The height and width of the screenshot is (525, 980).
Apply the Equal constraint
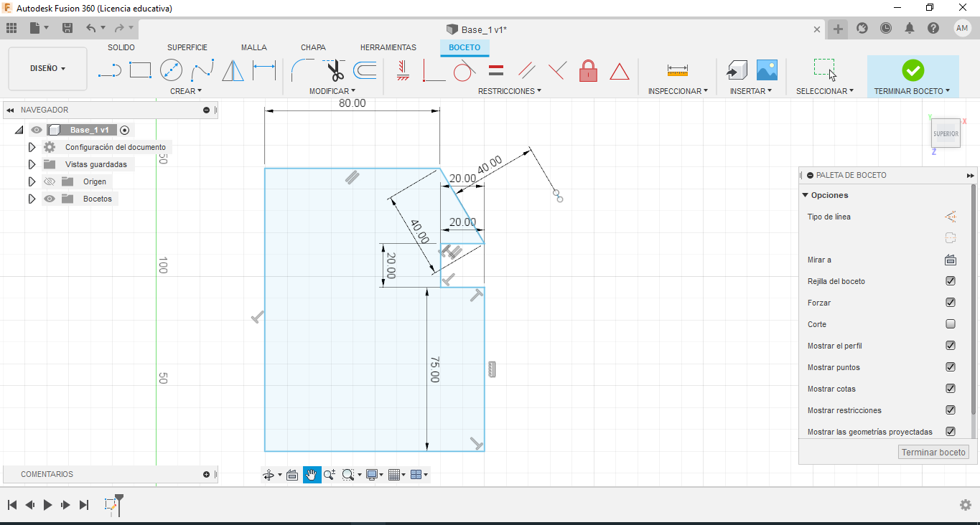point(495,70)
